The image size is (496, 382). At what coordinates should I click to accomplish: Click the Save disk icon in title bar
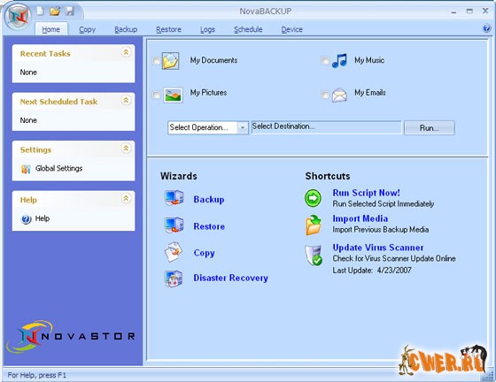pyautogui.click(x=70, y=11)
